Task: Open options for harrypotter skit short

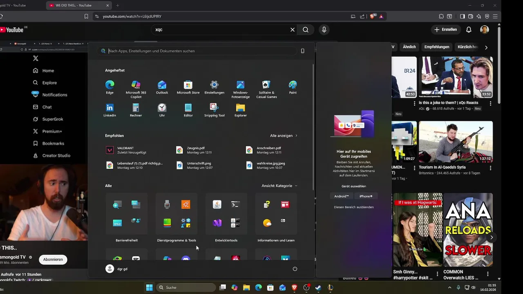Action: [437, 274]
